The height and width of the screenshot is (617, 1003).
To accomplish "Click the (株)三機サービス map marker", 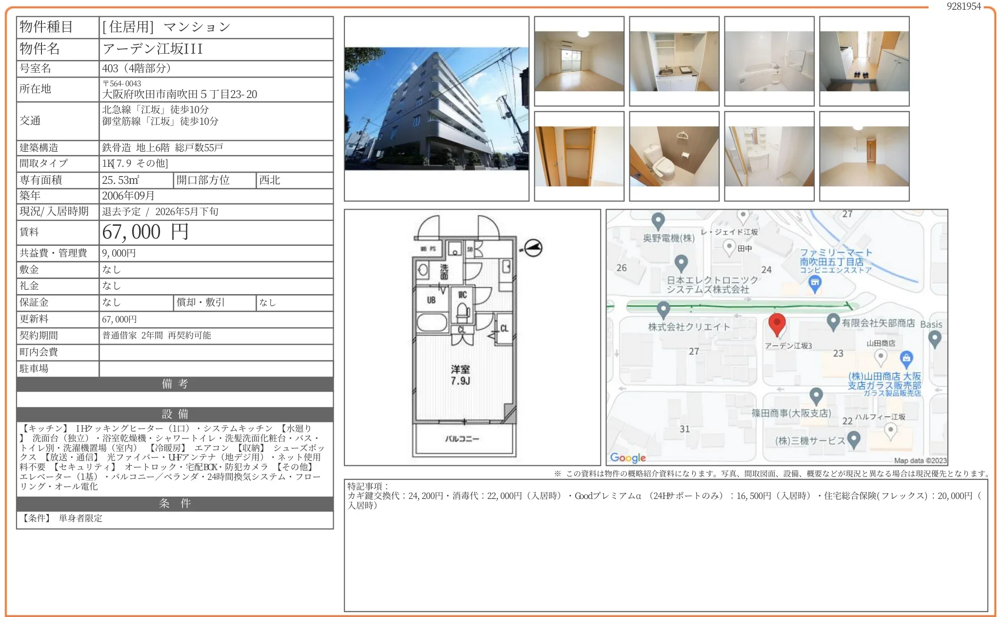I will pos(853,439).
